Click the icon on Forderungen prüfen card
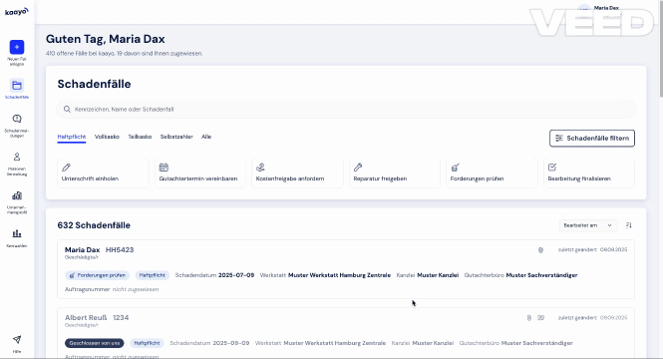 [x=455, y=167]
